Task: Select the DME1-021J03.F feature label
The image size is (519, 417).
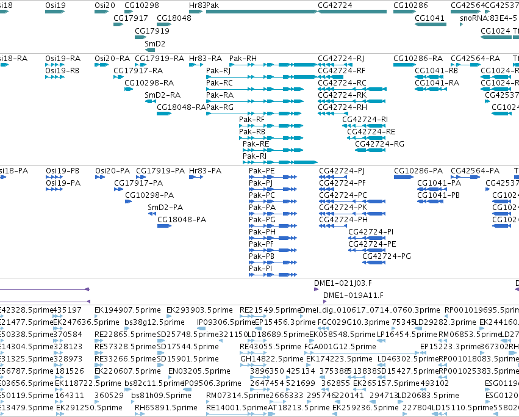Action: coord(343,283)
